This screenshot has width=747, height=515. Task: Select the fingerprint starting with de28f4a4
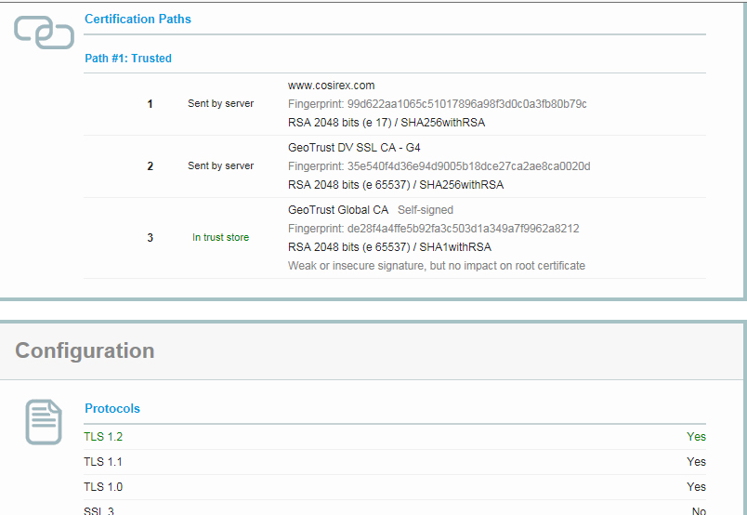(x=433, y=229)
